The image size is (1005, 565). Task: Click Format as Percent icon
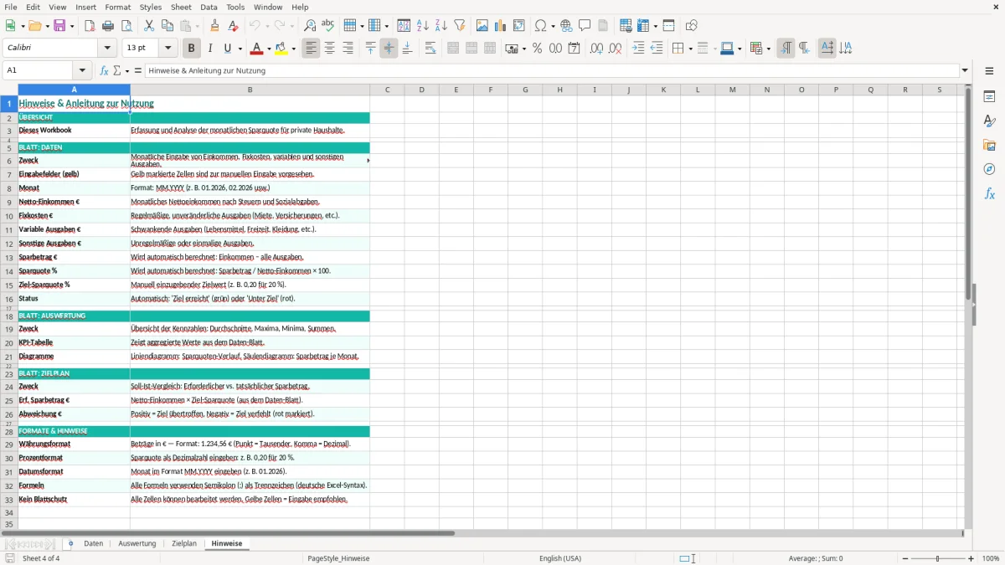coord(537,49)
